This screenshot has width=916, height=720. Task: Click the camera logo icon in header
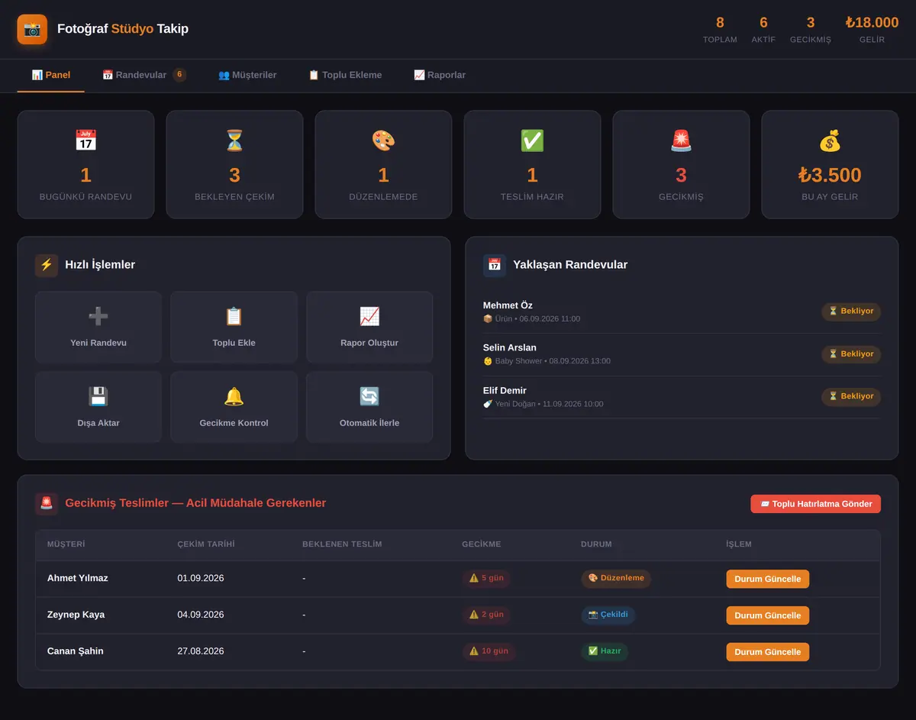[x=32, y=29]
